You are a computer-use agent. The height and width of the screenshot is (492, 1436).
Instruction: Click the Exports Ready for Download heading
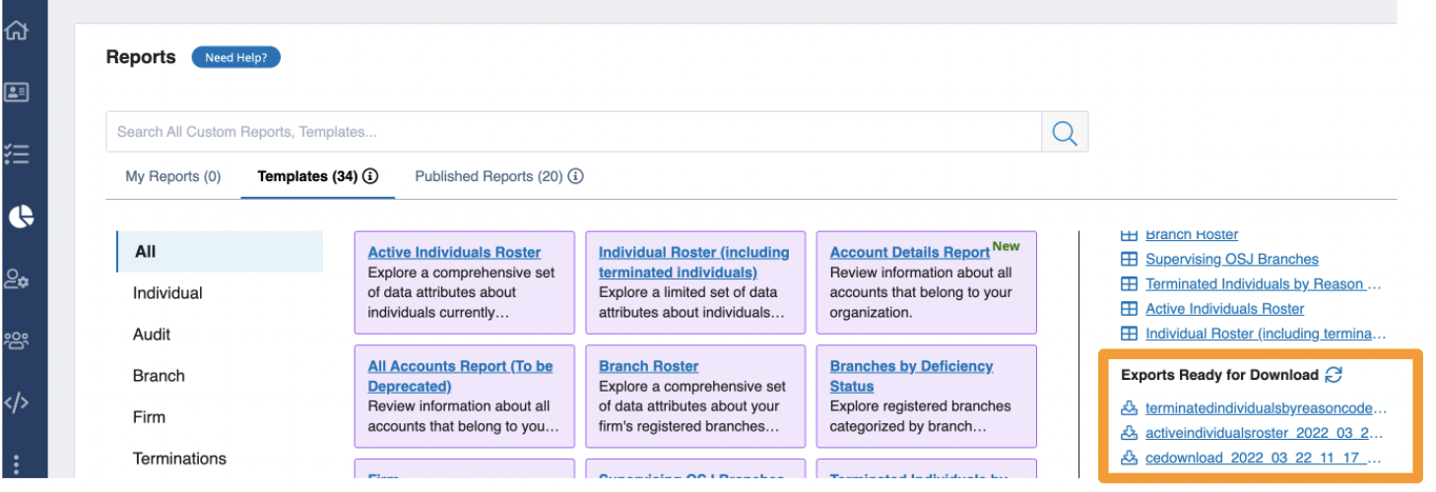1219,375
